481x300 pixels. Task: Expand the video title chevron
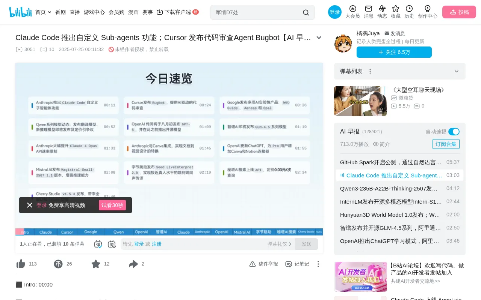click(x=319, y=37)
